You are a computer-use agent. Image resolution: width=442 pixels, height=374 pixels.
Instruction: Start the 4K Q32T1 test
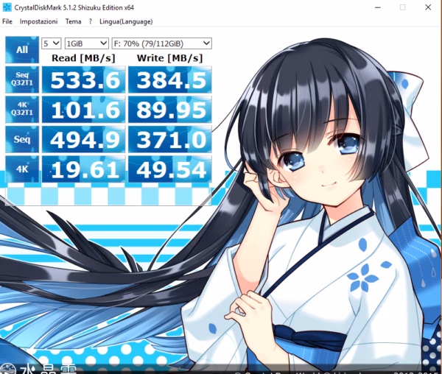tap(22, 109)
